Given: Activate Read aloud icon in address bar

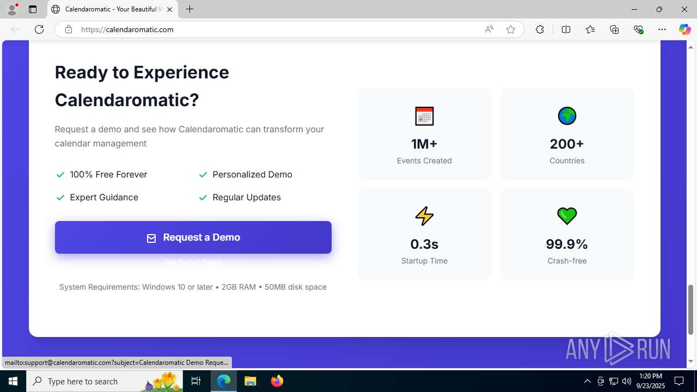Looking at the screenshot, I should (x=489, y=29).
